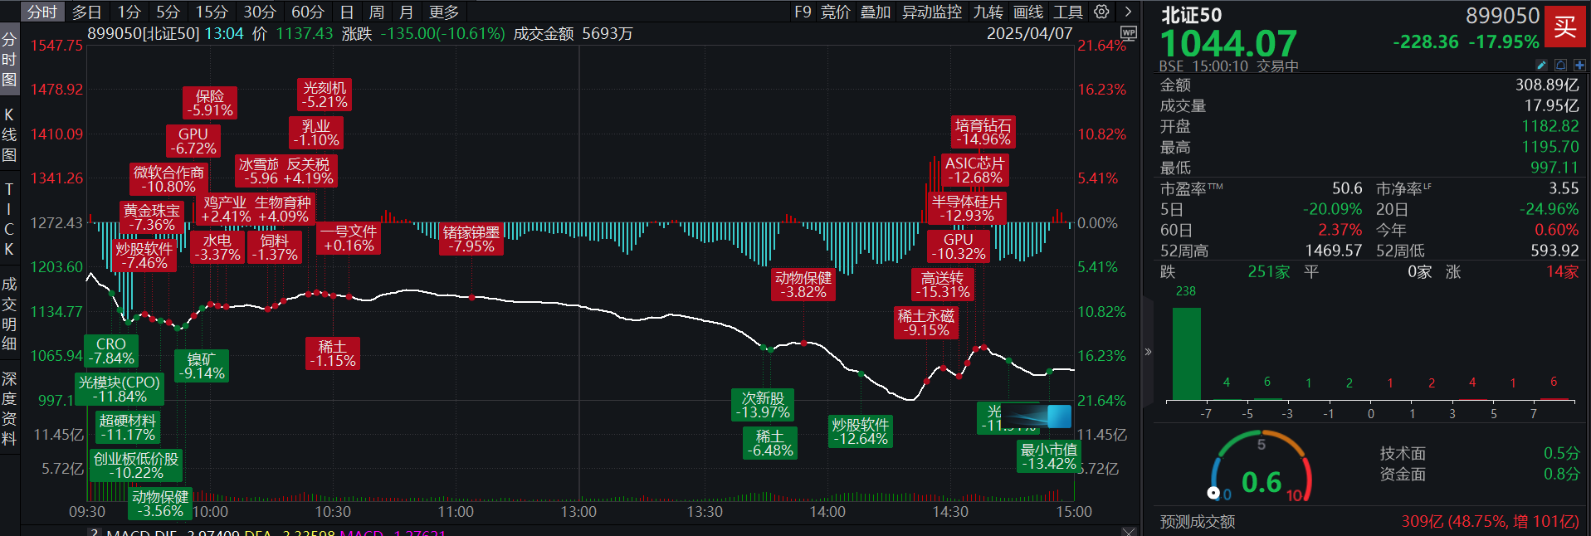Click the 跌 251家 decliners count
1591x536 pixels.
(1225, 271)
